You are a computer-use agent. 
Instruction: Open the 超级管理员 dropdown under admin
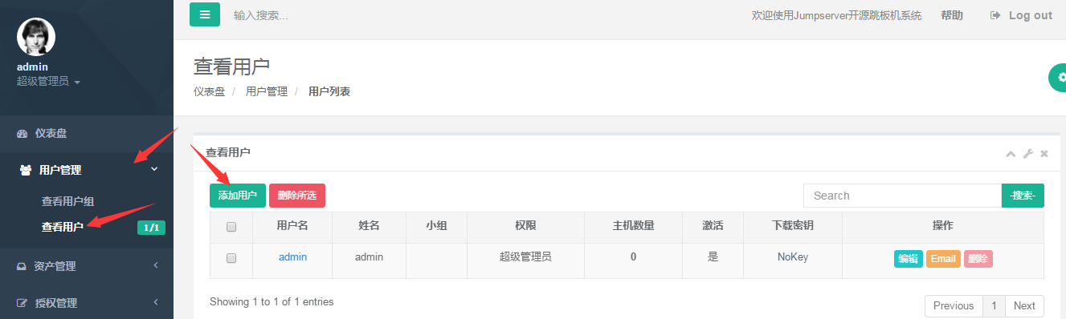click(48, 82)
